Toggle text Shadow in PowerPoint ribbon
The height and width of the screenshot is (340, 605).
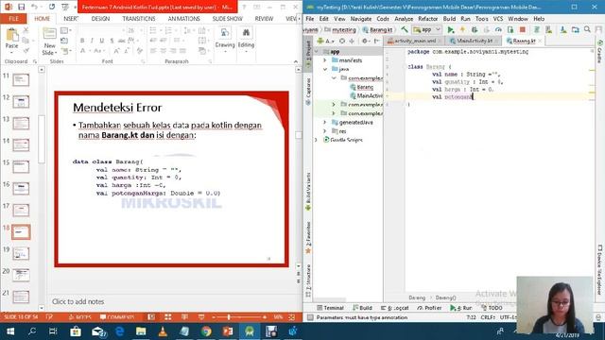pos(112,41)
